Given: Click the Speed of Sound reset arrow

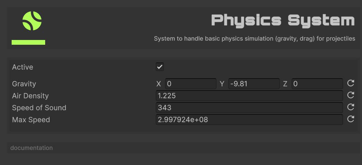Looking at the screenshot, I should pos(351,107).
